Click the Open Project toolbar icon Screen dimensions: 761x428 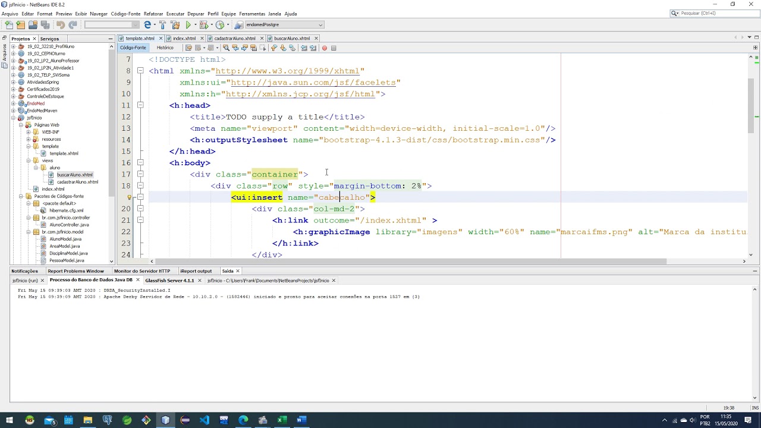click(x=33, y=25)
